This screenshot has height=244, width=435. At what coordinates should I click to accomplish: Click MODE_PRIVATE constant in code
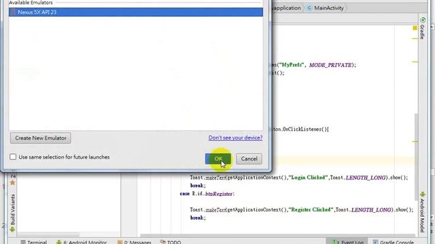click(x=330, y=65)
